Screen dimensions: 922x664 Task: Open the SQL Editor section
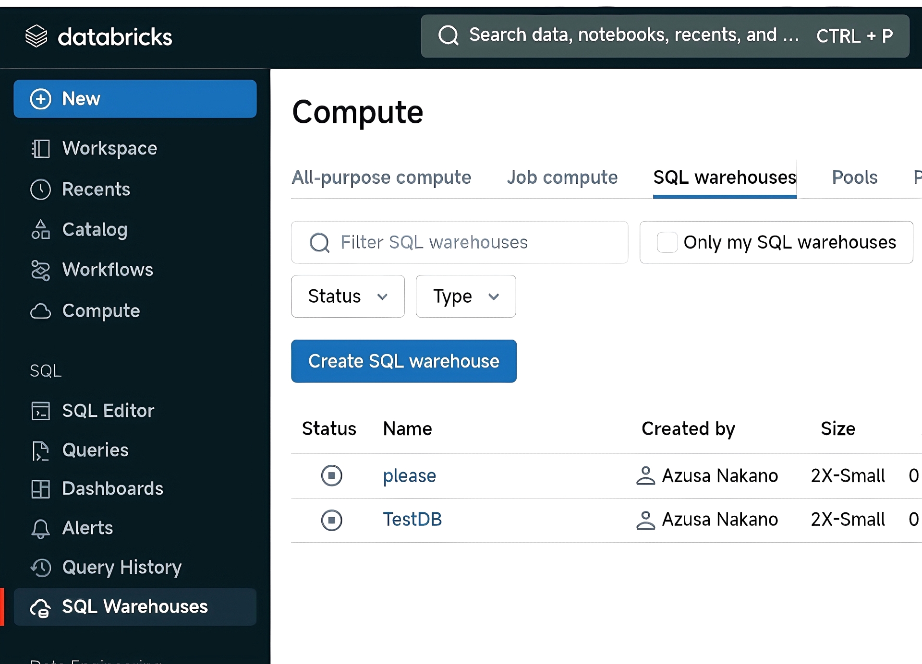click(108, 411)
